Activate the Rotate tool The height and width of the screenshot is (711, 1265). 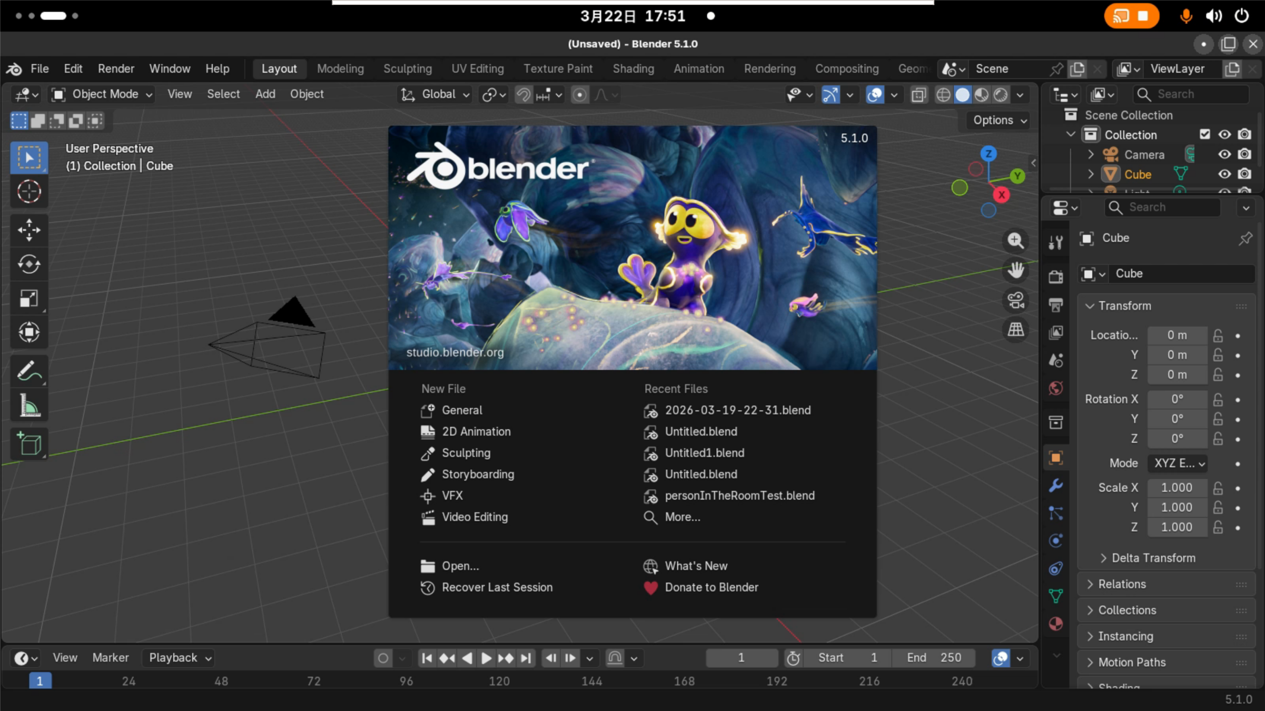pos(29,264)
